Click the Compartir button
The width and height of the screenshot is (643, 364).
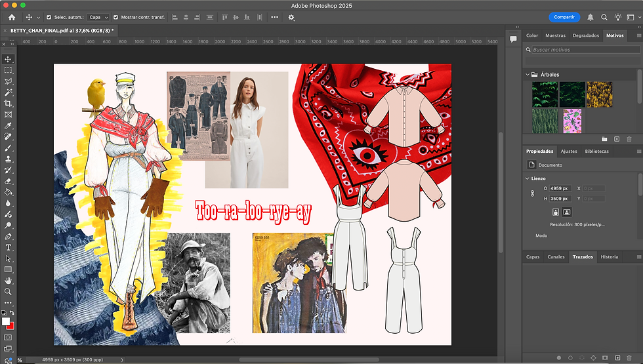[x=564, y=17]
